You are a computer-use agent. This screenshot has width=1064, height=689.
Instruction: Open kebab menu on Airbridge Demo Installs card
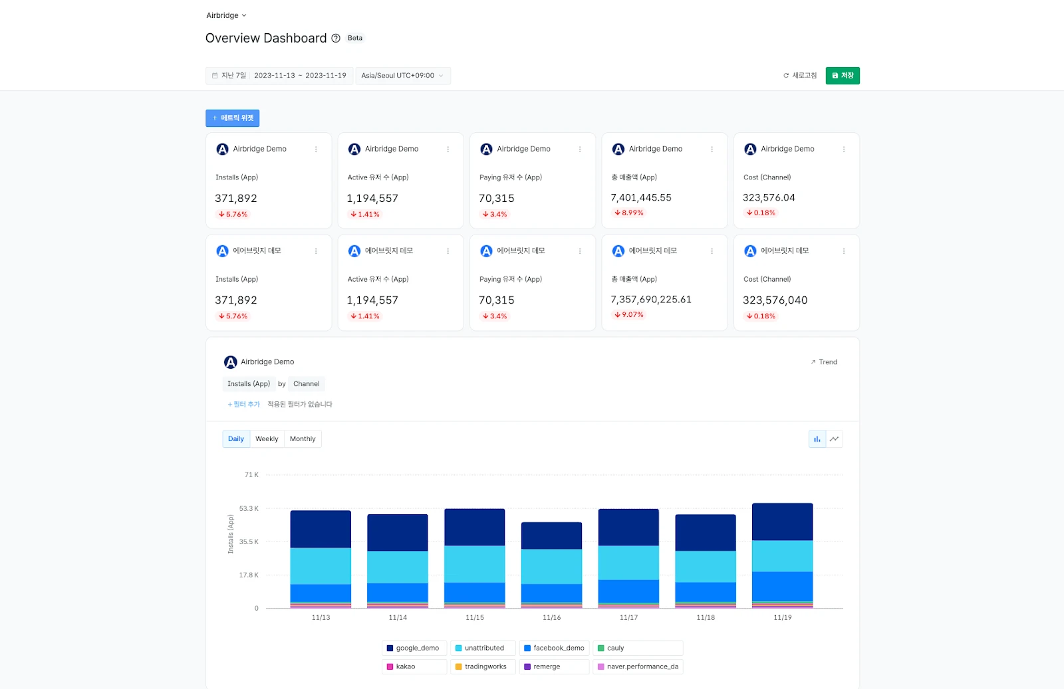click(316, 149)
